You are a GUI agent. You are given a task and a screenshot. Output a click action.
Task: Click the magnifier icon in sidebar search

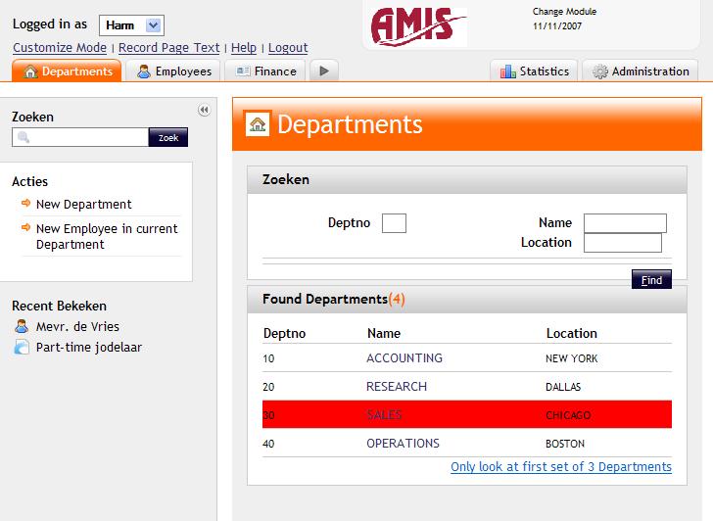[24, 137]
